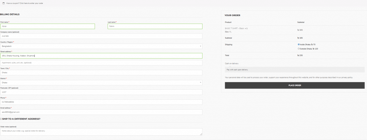Enable Ship to a different address checkbox

click(x=1, y=119)
